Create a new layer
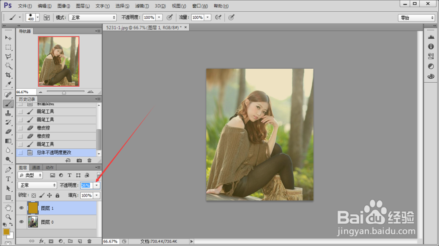 (80, 241)
